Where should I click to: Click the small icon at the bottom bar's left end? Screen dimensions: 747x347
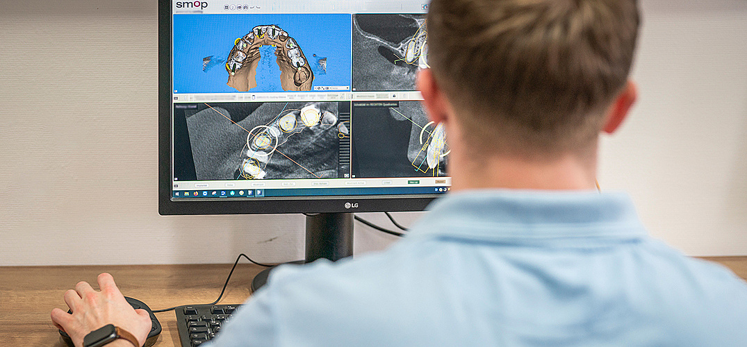[177, 185]
